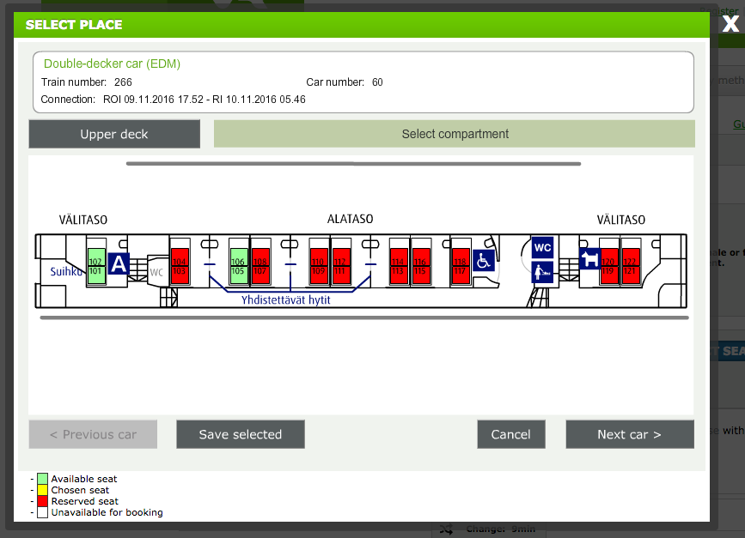Click the green Available seat legend swatch
Image resolution: width=745 pixels, height=538 pixels.
click(42, 479)
